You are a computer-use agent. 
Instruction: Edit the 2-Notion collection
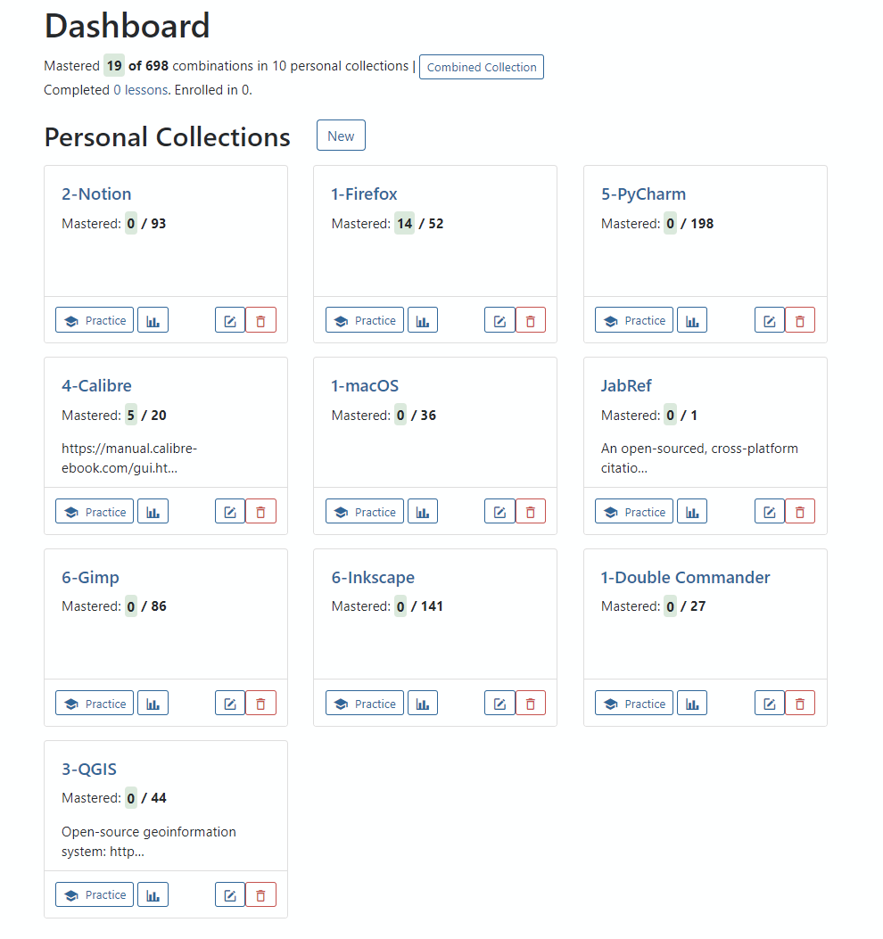(x=230, y=320)
